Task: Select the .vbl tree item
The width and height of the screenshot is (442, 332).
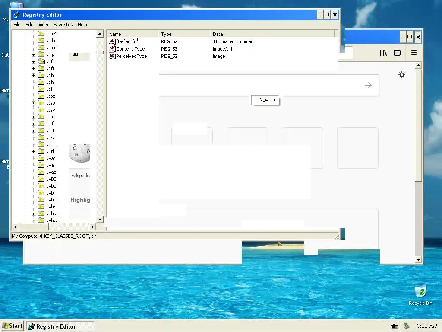Action: click(51, 193)
